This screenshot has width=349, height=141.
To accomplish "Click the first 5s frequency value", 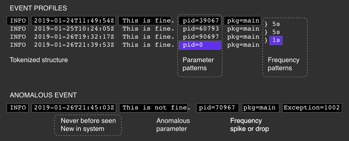I will pos(276,25).
